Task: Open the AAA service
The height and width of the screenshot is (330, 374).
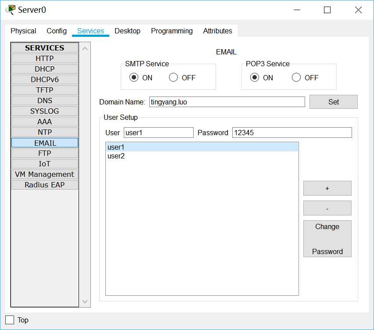Action: click(x=45, y=122)
